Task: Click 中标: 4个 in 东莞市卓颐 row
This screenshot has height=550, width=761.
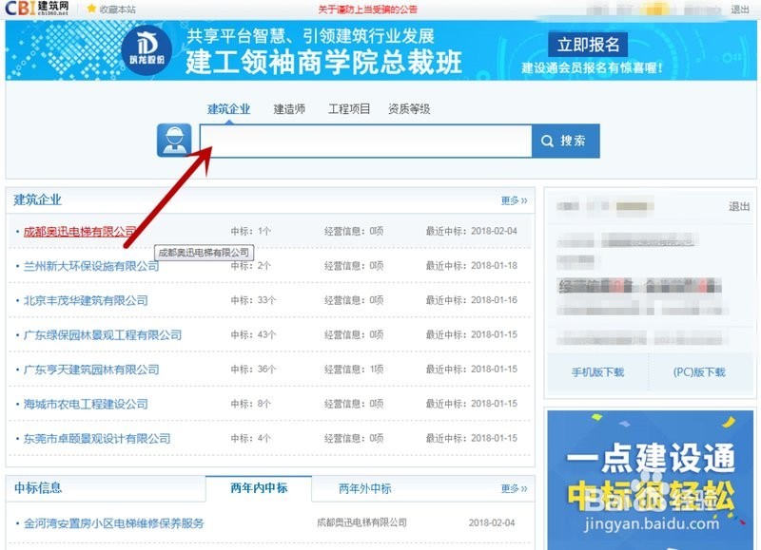Action: (250, 438)
